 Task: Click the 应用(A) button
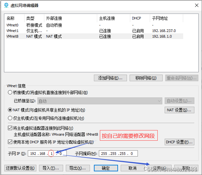(x=159, y=168)
